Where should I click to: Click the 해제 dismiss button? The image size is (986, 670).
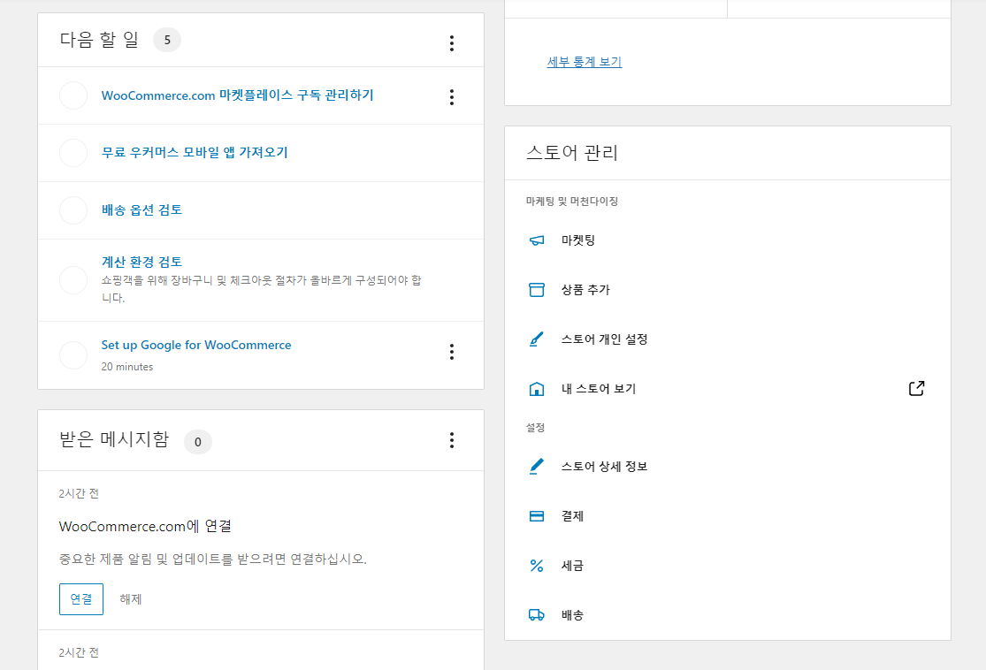[131, 599]
